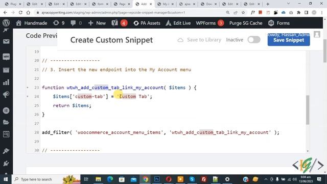Image resolution: width=327 pixels, height=184 pixels.
Task: Click scroll down arrow of code editor
Action: click(308, 151)
